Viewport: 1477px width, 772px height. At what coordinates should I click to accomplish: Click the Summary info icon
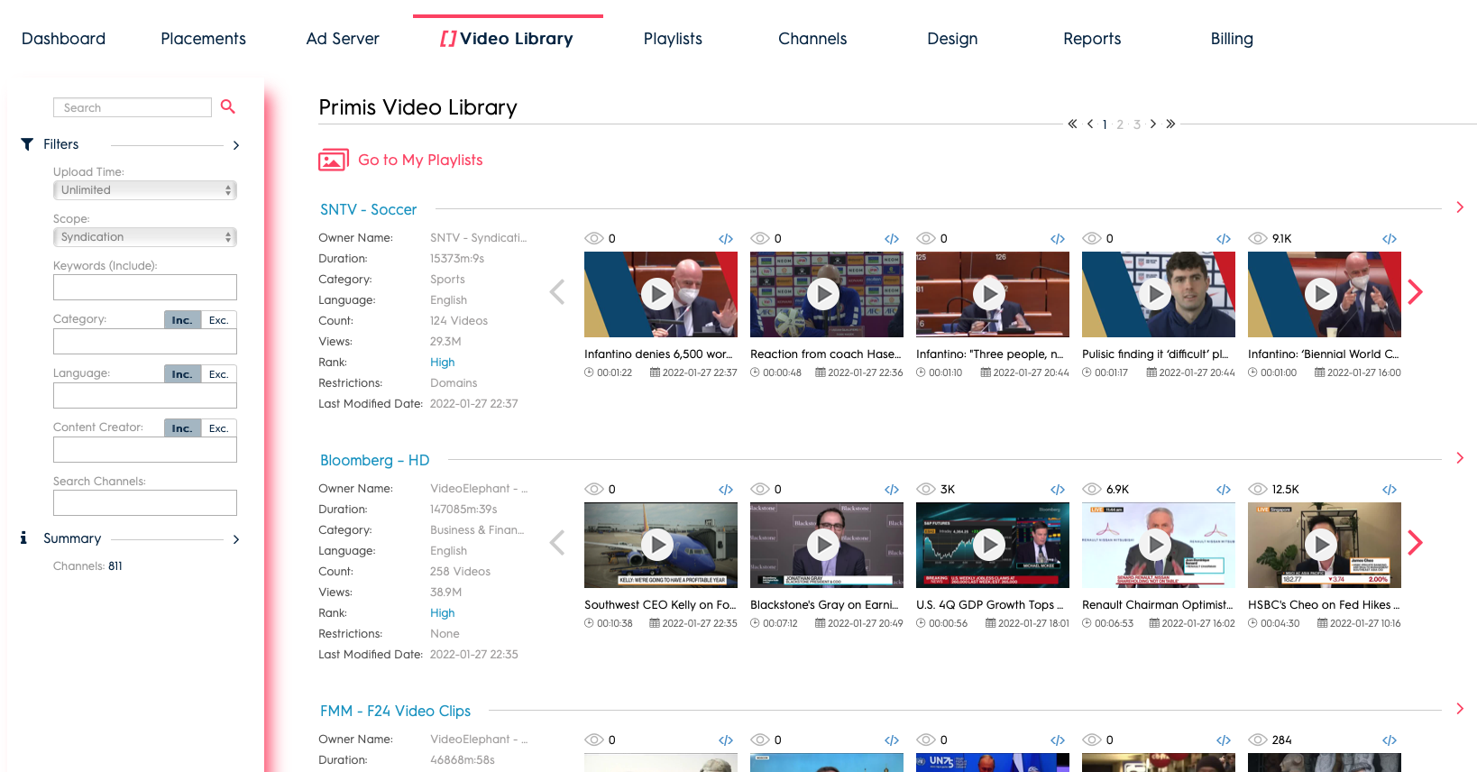click(23, 538)
